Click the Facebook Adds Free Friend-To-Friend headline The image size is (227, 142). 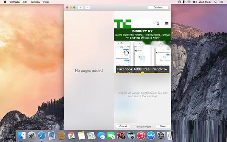click(x=143, y=70)
